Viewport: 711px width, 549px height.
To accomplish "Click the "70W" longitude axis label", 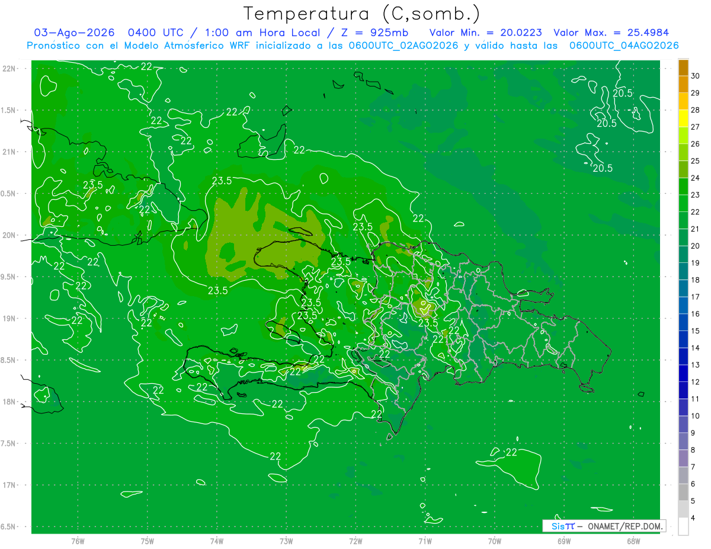I will 494,541.
